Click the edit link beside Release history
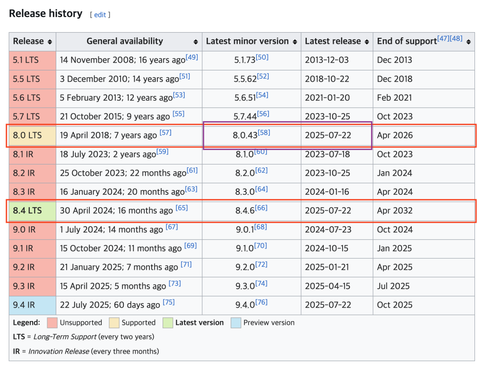The height and width of the screenshot is (365, 484). pos(100,15)
